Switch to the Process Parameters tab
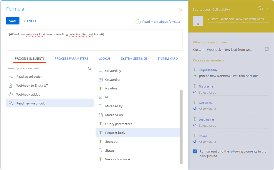274x170 pixels. point(71,58)
